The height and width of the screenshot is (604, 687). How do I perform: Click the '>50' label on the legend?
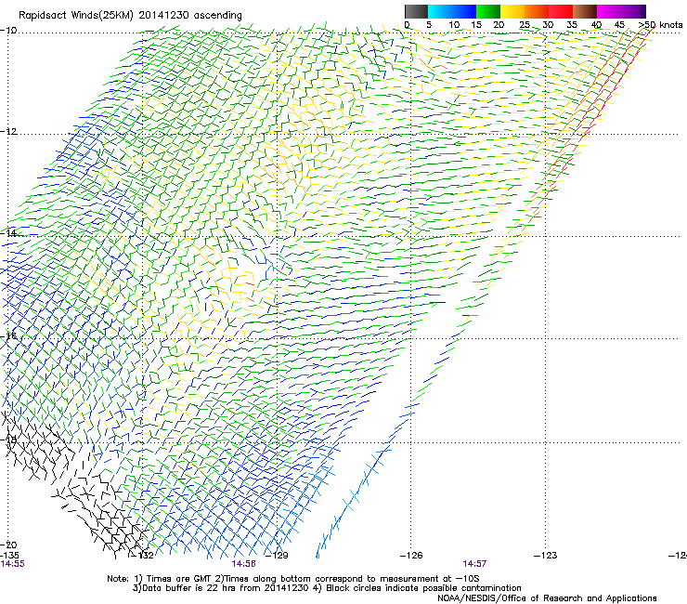point(647,25)
